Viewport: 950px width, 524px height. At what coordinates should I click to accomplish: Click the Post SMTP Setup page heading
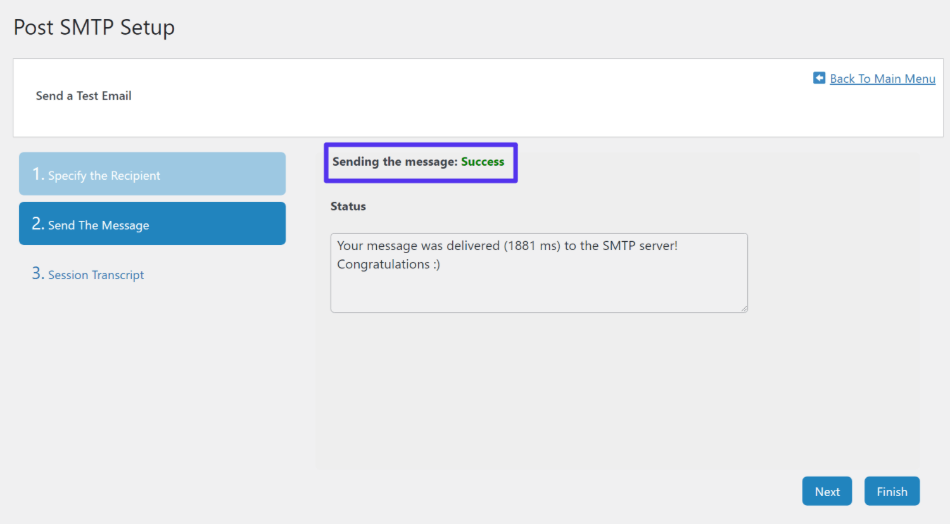click(x=93, y=27)
